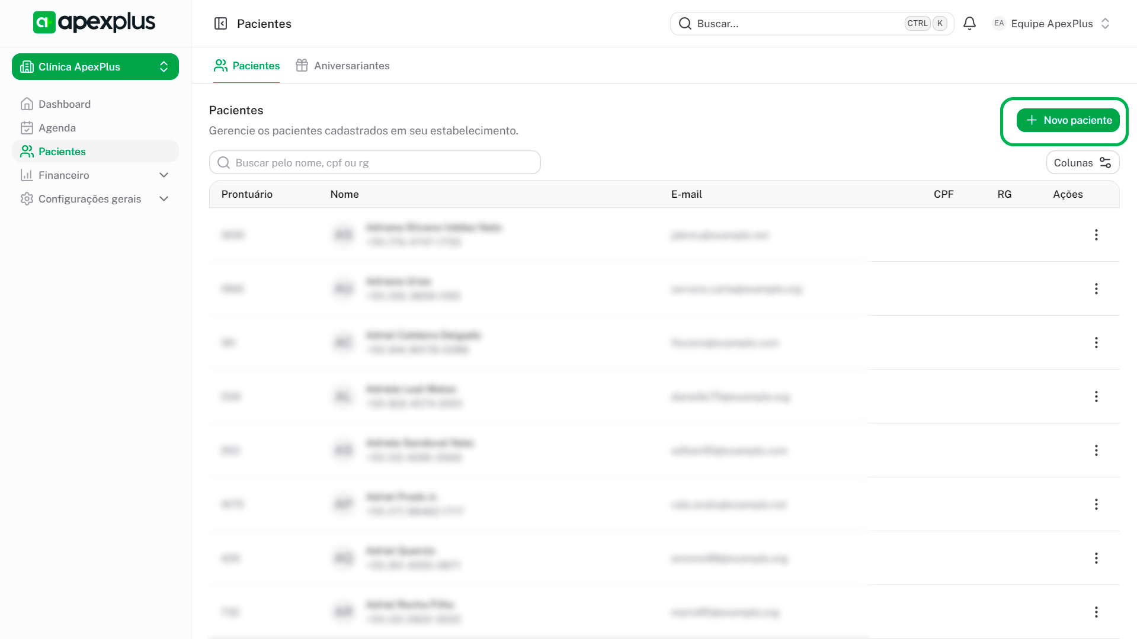Open actions menu for first patient row
The height and width of the screenshot is (639, 1137).
(x=1096, y=235)
